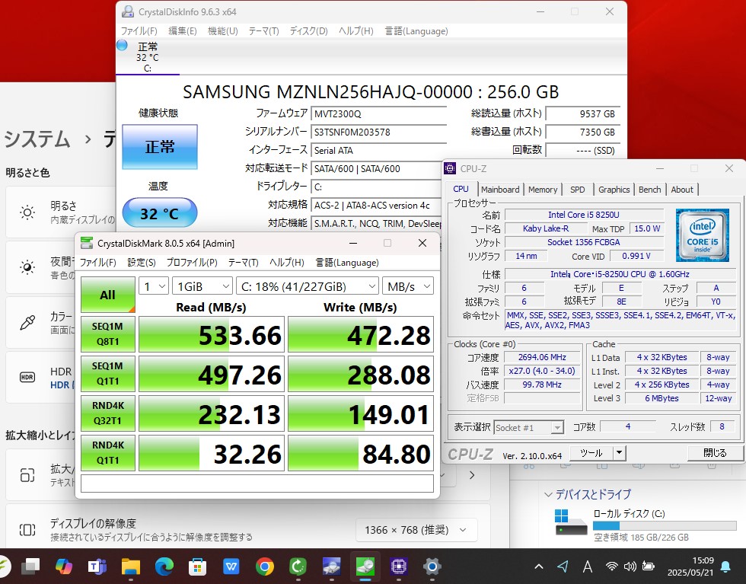
Task: Click the 正常 health status button in CrystalDiskInfo
Action: coord(160,147)
